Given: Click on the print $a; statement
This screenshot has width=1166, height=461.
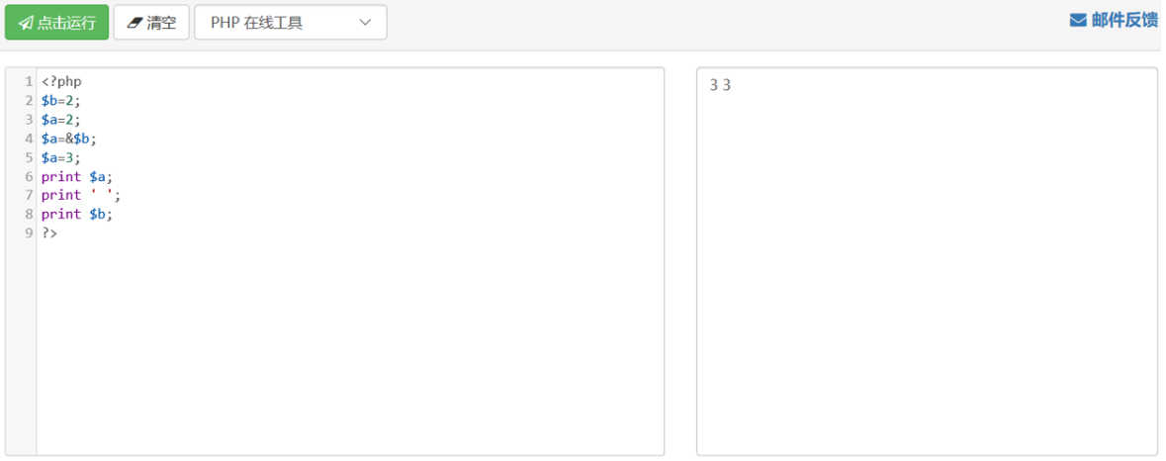Looking at the screenshot, I should tap(77, 176).
